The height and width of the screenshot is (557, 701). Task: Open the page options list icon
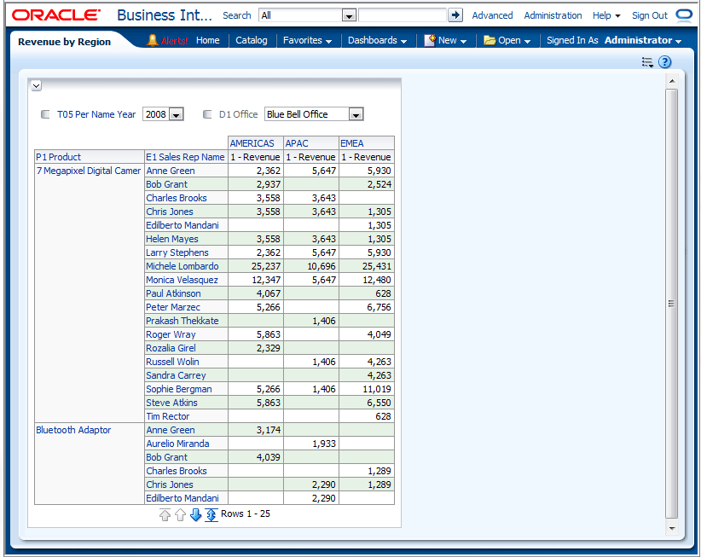(x=647, y=62)
